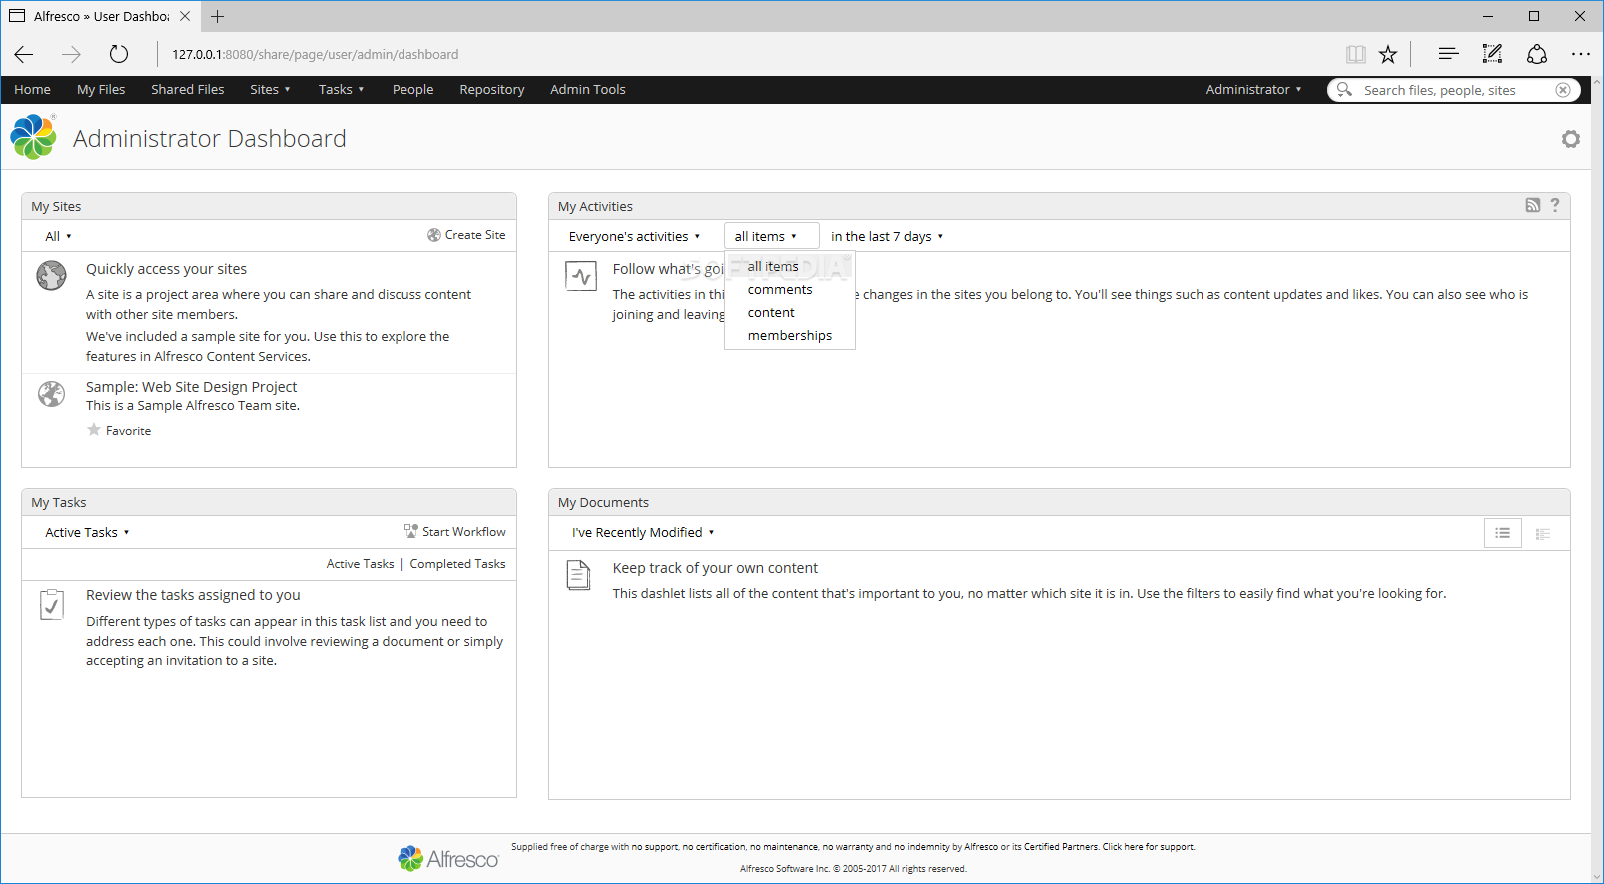Click the My Documents dashlet title

click(x=603, y=502)
